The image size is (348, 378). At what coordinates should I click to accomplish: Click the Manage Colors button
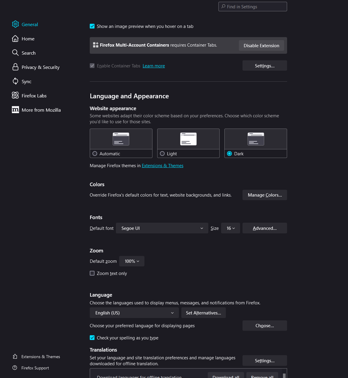click(264, 195)
